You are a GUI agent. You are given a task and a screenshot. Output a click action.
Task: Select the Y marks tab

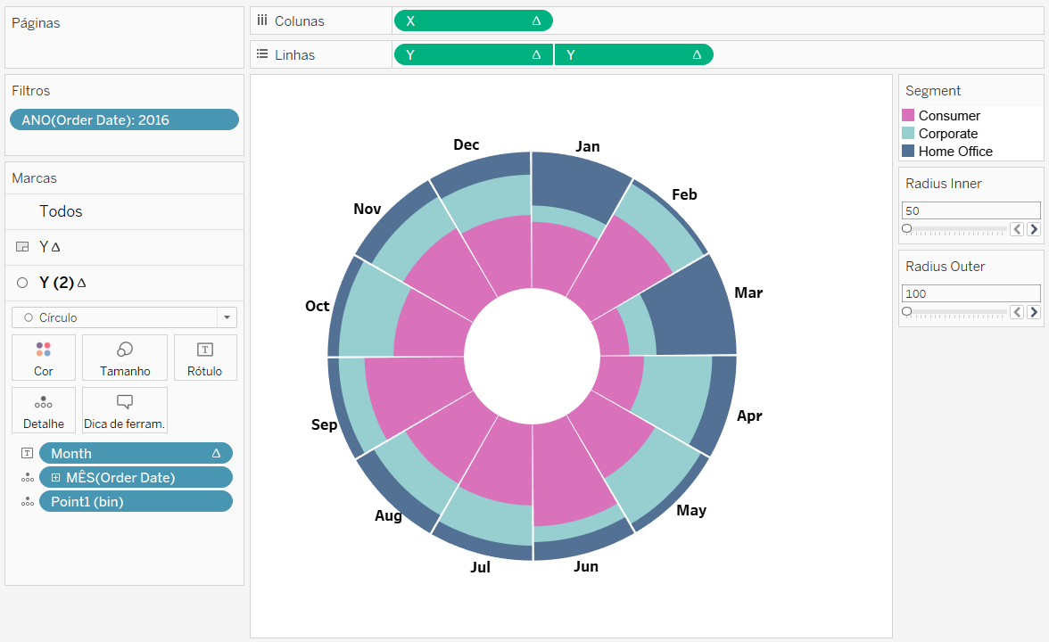pyautogui.click(x=125, y=247)
